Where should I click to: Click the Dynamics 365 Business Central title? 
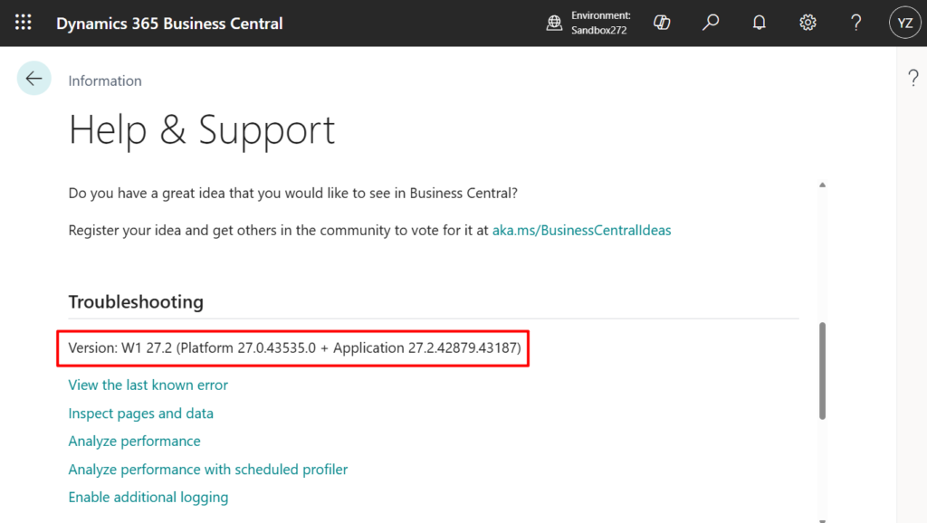click(x=169, y=24)
